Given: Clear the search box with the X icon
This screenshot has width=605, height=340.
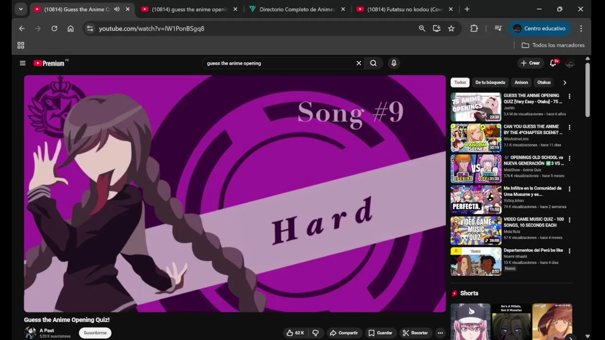Looking at the screenshot, I should click(x=359, y=63).
